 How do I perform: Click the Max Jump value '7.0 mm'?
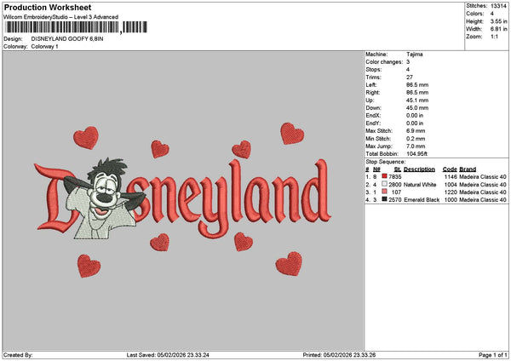[x=416, y=146]
